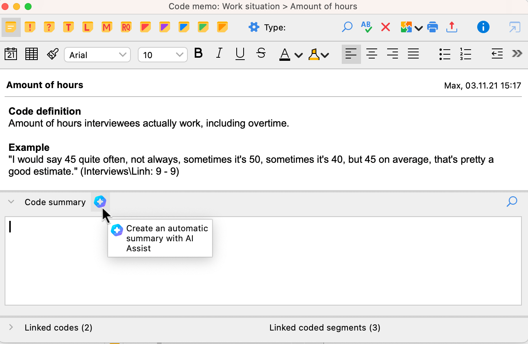Choose the question mark memo icon
This screenshot has height=344, width=528.
pos(49,27)
